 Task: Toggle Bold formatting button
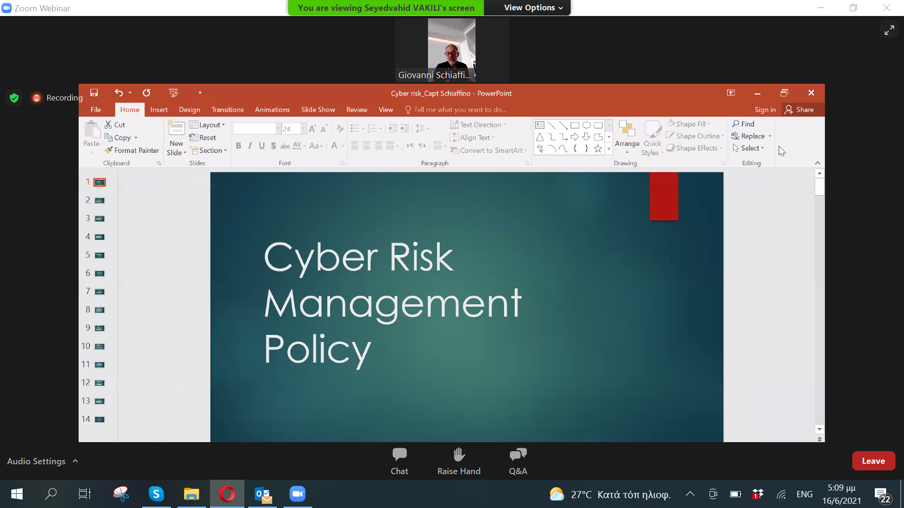(238, 146)
